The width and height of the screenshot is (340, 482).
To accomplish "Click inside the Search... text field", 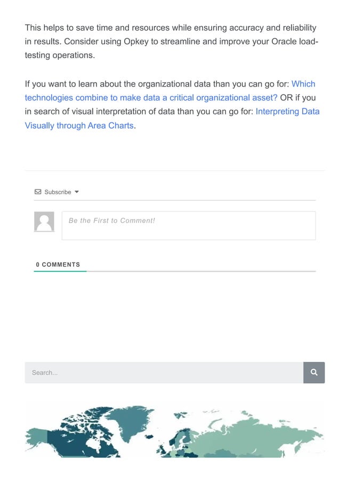I will 164,373.
